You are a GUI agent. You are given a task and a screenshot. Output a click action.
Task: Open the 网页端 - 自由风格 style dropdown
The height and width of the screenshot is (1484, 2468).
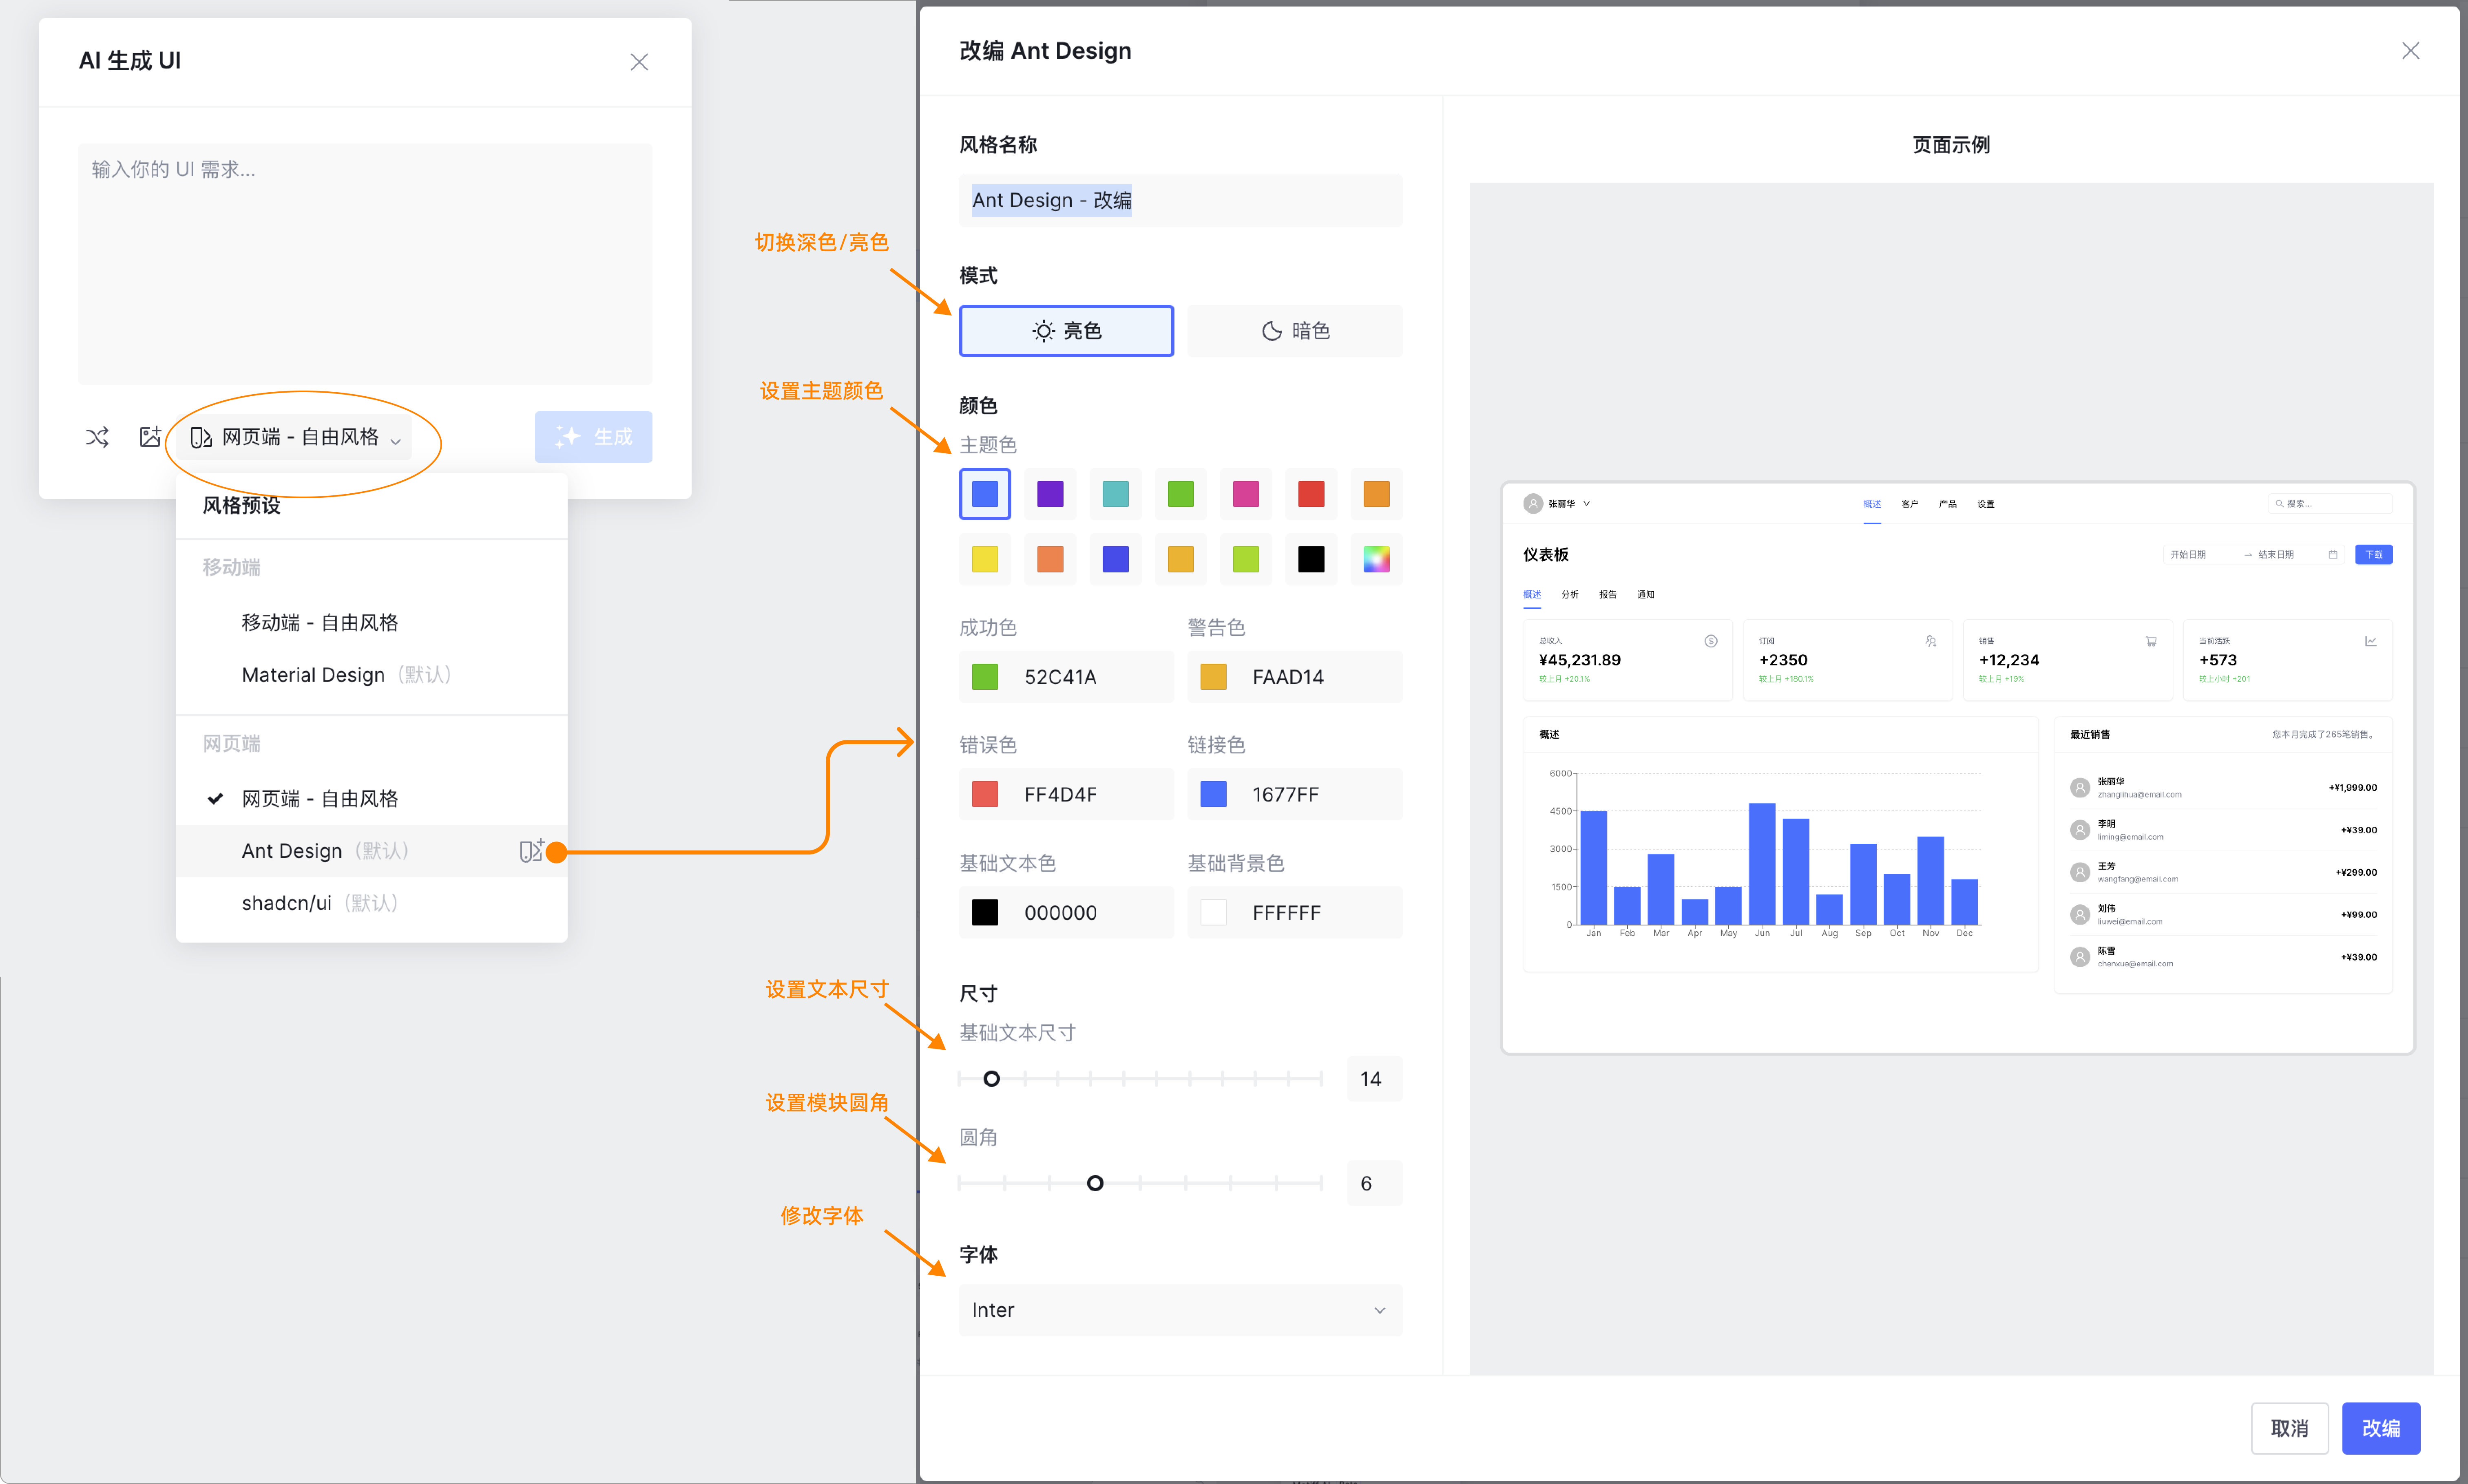point(295,437)
